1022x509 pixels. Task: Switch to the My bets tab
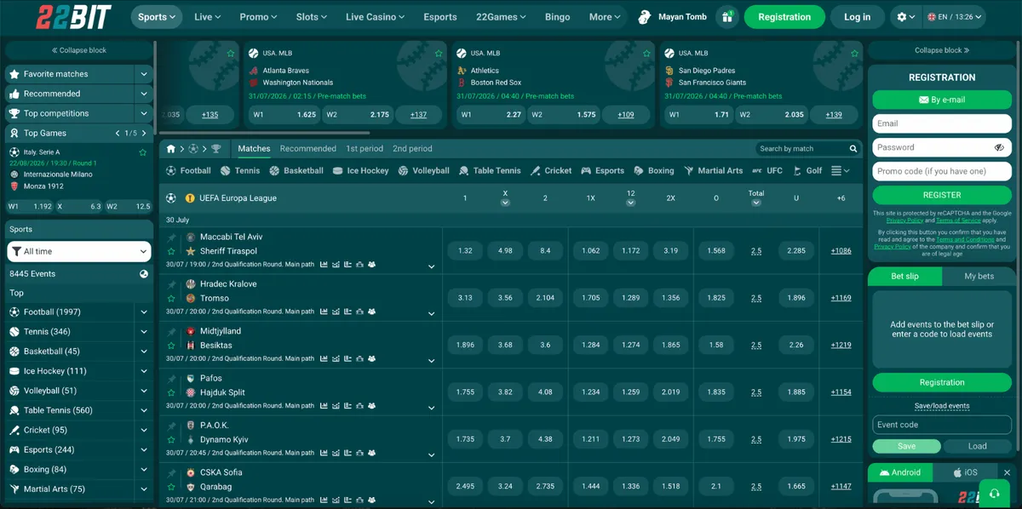coord(979,277)
